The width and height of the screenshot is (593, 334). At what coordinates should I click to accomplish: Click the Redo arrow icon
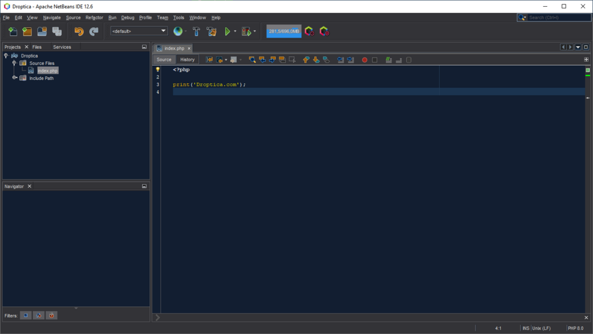coord(94,32)
